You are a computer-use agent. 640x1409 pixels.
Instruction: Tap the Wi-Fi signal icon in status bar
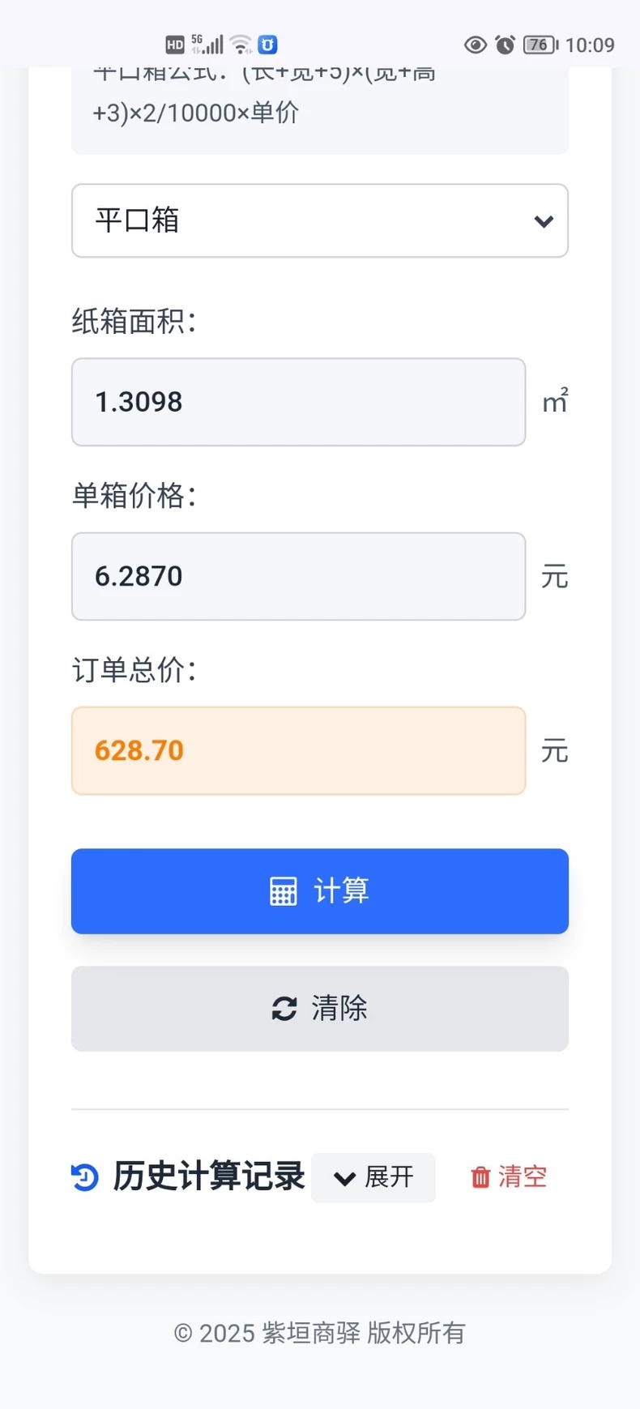coord(241,45)
